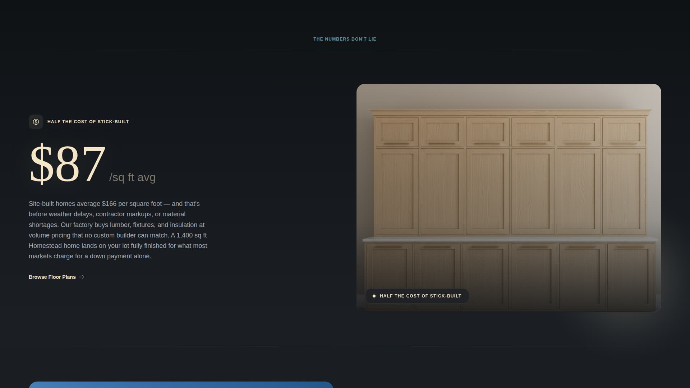Click the small dot indicator on the photo badge
This screenshot has height=388, width=690.
374,296
